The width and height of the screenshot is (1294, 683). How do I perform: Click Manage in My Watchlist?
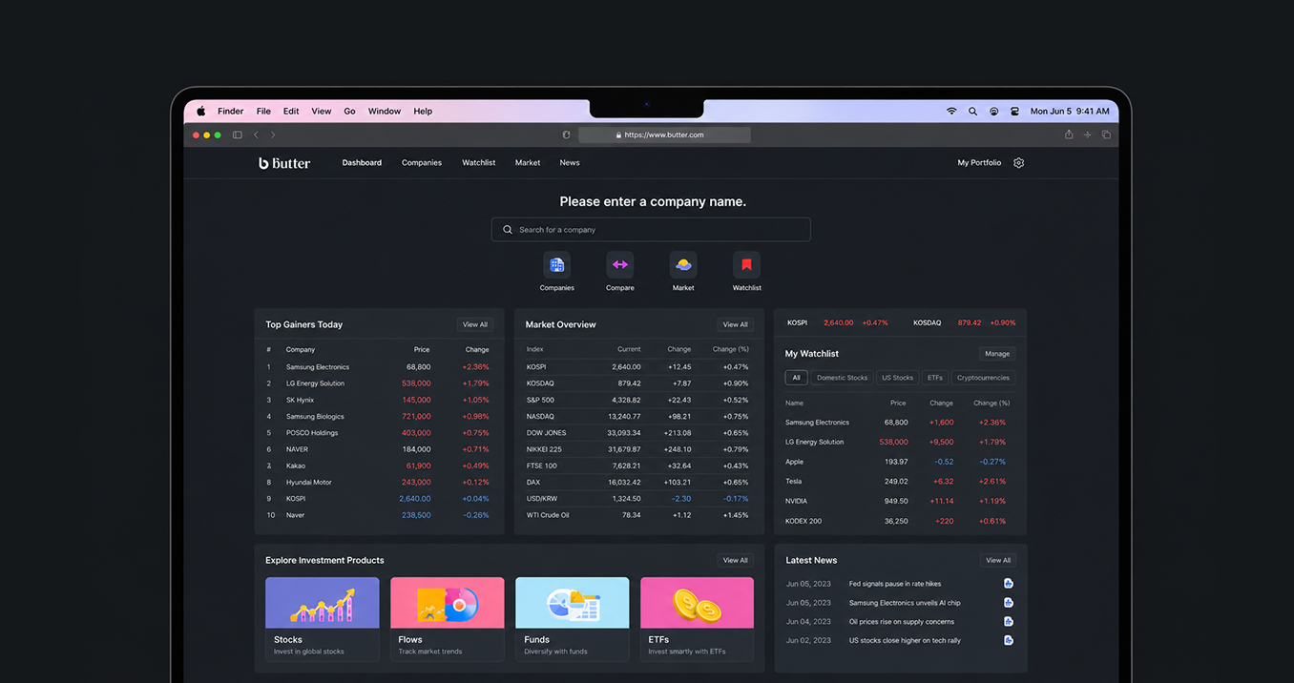[997, 354]
